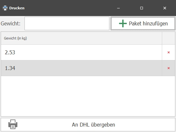Close the Drucken dialog

tap(165, 8)
